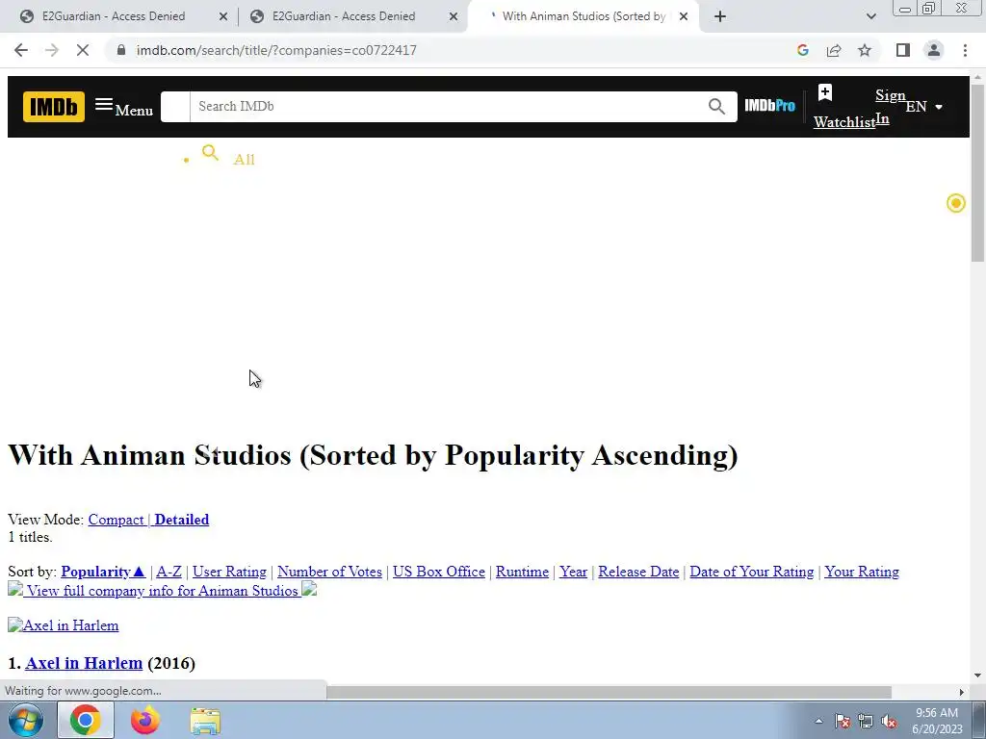Click the yellow circular target icon
Screen dimensions: 986x739
coord(956,203)
